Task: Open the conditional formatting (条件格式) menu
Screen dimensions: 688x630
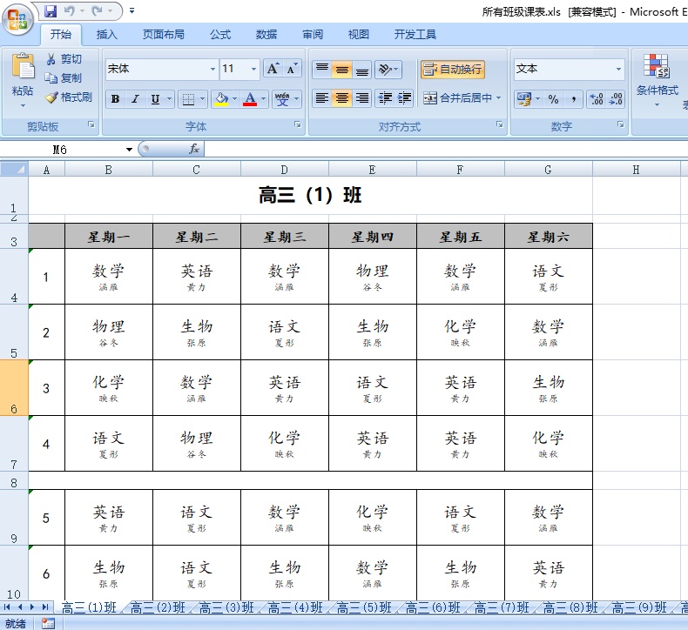Action: click(x=657, y=80)
